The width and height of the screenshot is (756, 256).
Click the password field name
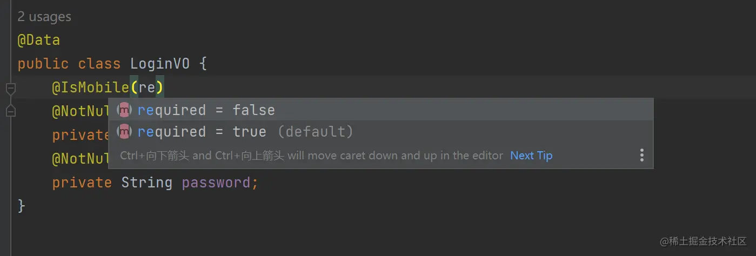[216, 183]
